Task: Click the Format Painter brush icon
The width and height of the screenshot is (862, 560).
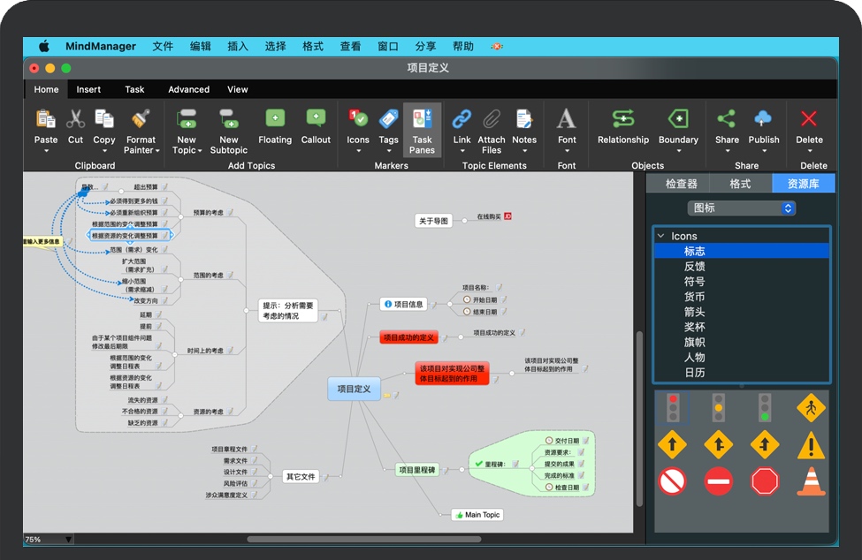Action: click(x=140, y=119)
